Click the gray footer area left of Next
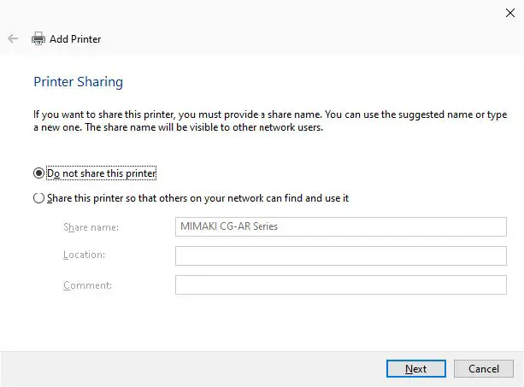 [188, 369]
